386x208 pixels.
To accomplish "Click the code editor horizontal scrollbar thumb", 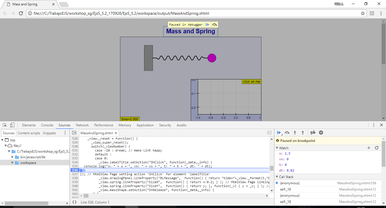I will pos(86,196).
